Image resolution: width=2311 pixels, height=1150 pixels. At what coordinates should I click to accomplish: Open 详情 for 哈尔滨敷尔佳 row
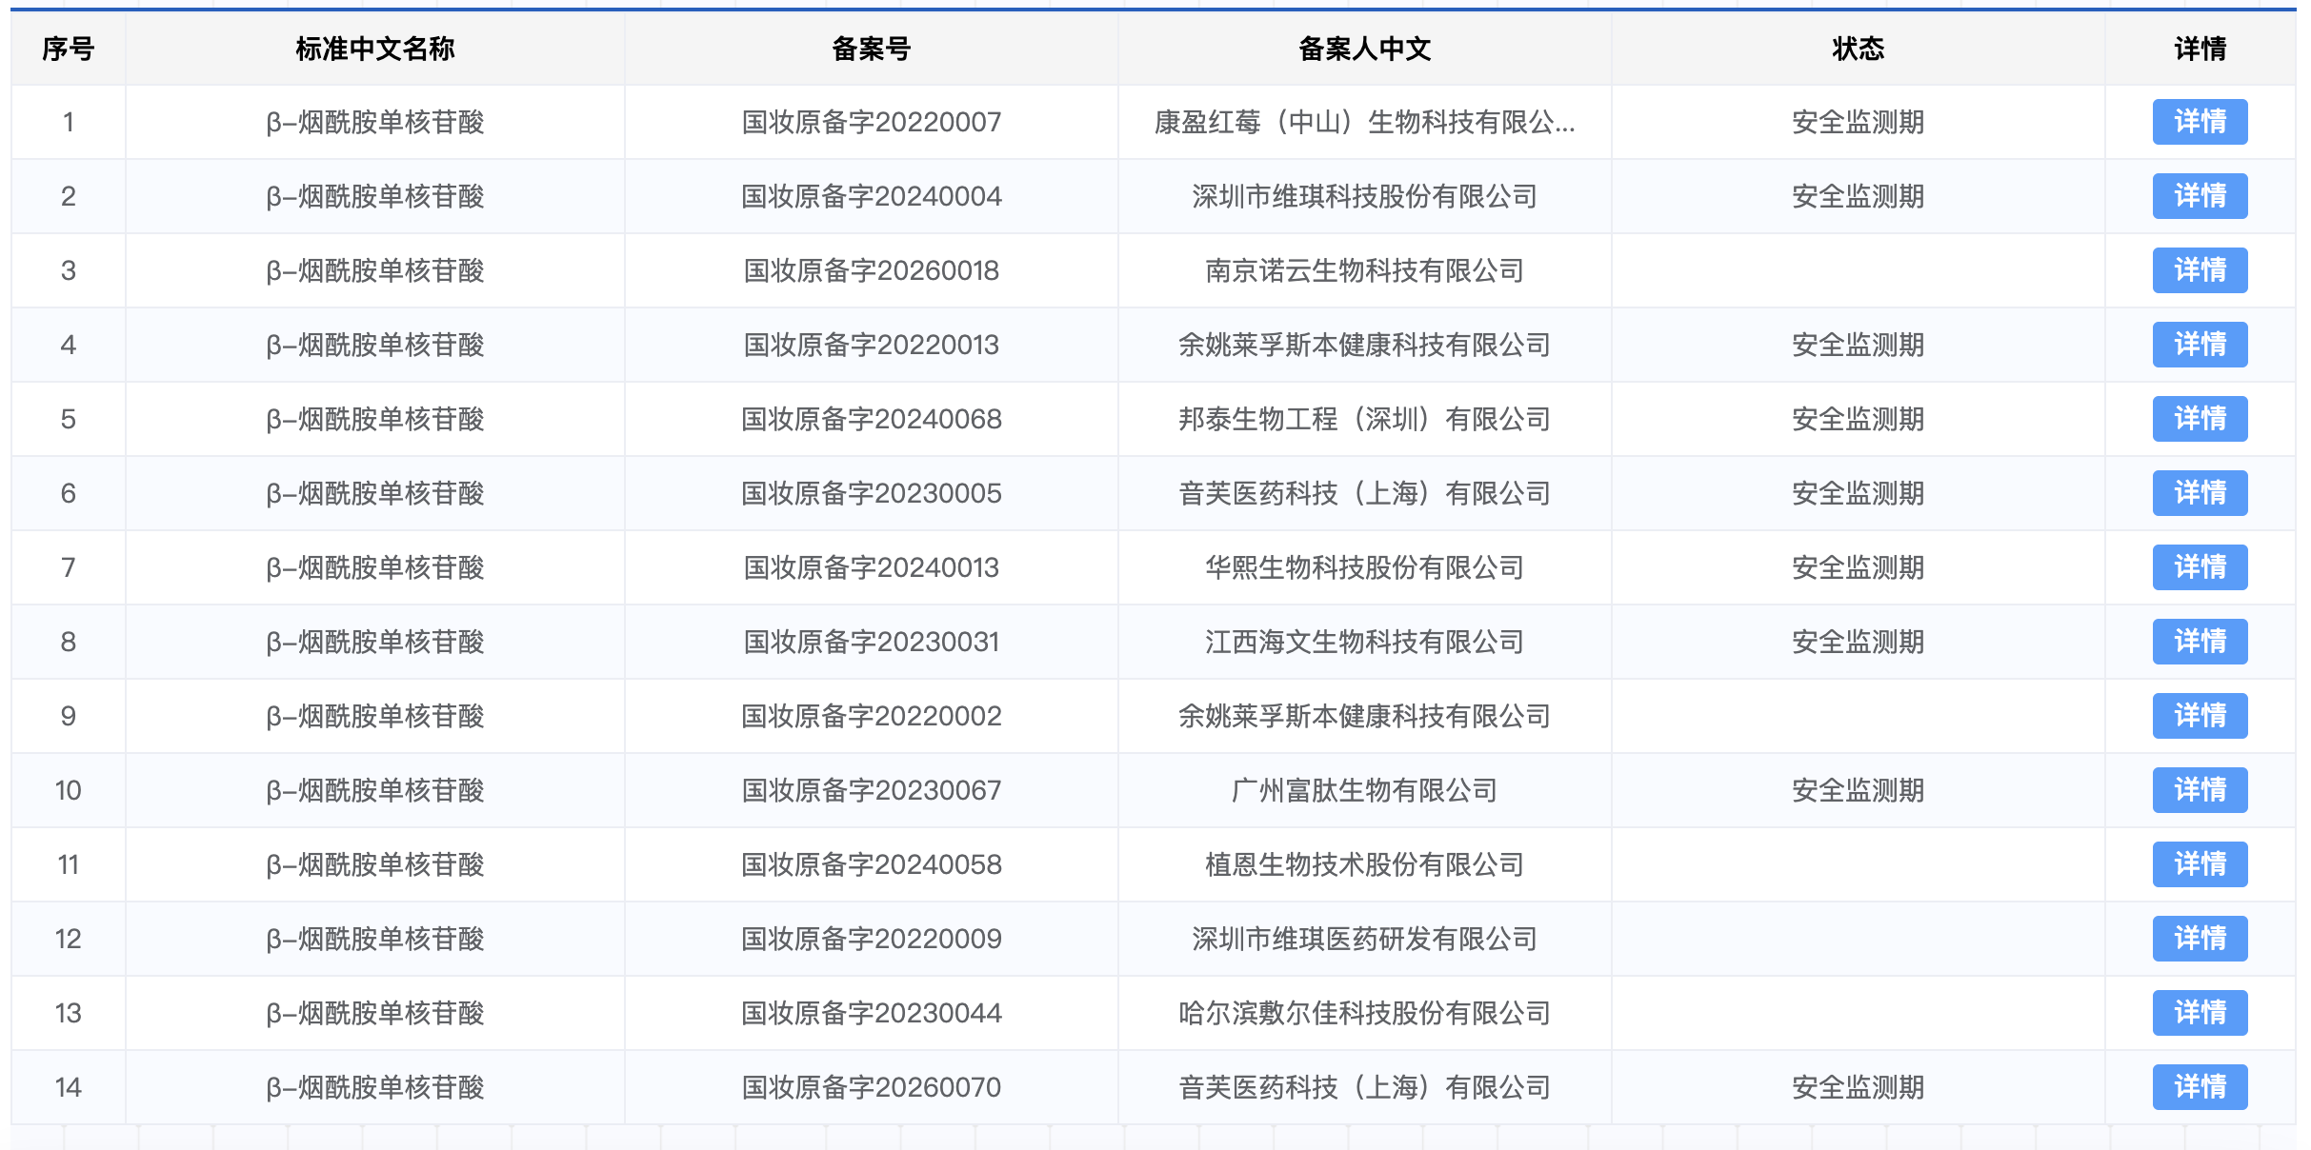tap(2200, 1013)
